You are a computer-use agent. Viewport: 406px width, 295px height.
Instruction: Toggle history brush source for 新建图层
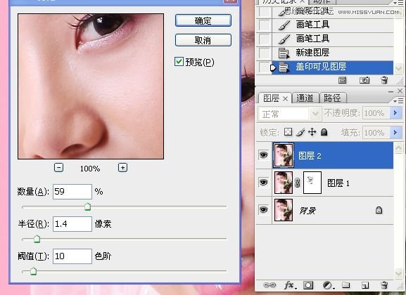265,53
